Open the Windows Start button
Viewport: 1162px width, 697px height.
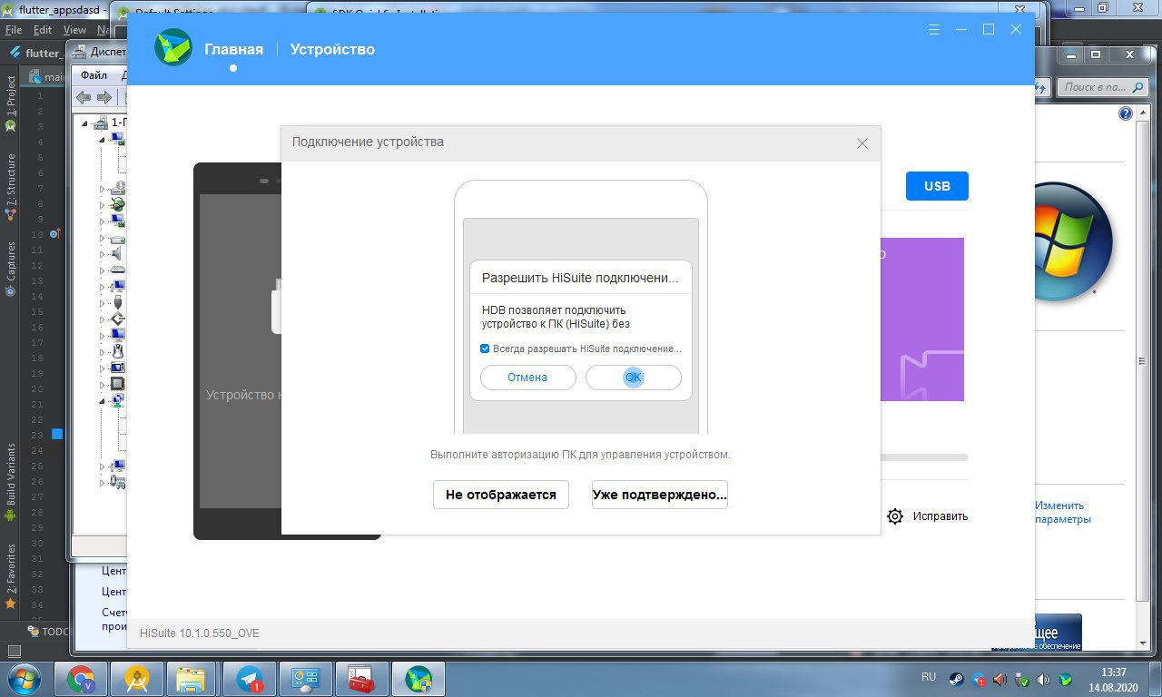pos(24,678)
